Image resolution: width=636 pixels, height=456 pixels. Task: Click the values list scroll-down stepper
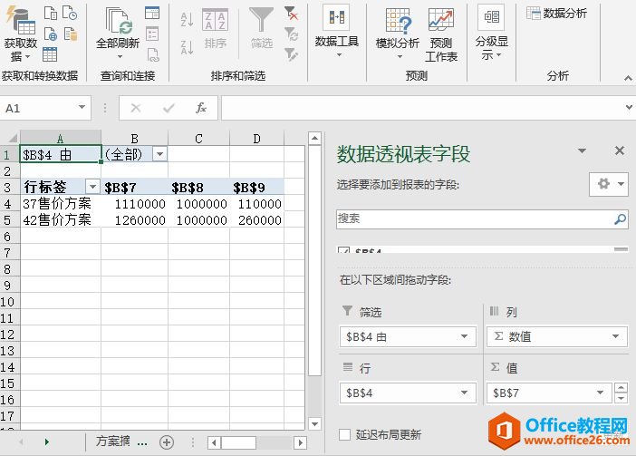[x=621, y=398]
